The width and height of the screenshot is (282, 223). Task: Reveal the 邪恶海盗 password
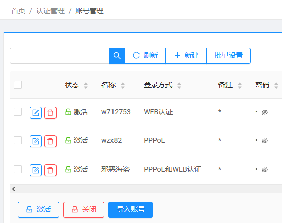pyautogui.click(x=265, y=170)
